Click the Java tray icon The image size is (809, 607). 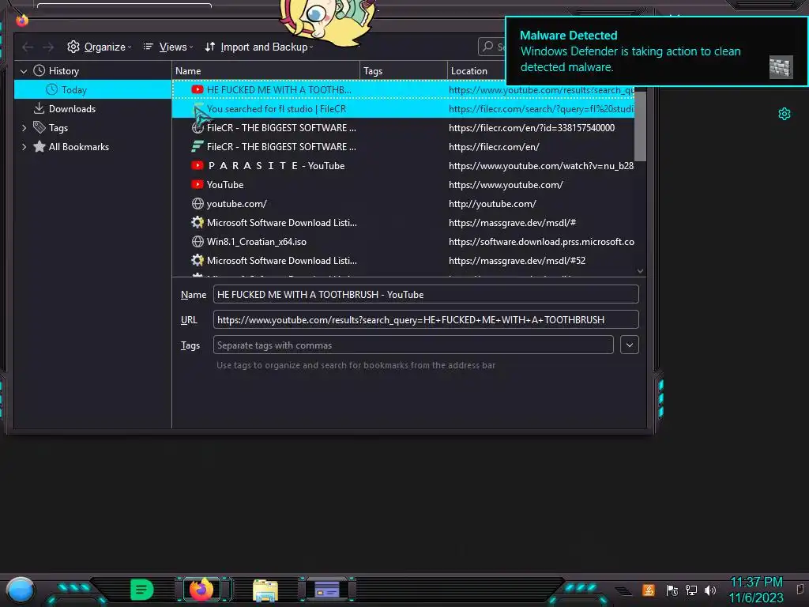(x=649, y=590)
